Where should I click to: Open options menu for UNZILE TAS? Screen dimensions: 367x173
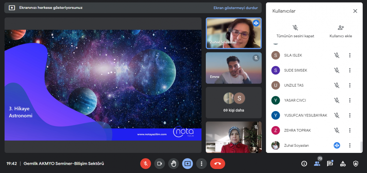click(350, 85)
